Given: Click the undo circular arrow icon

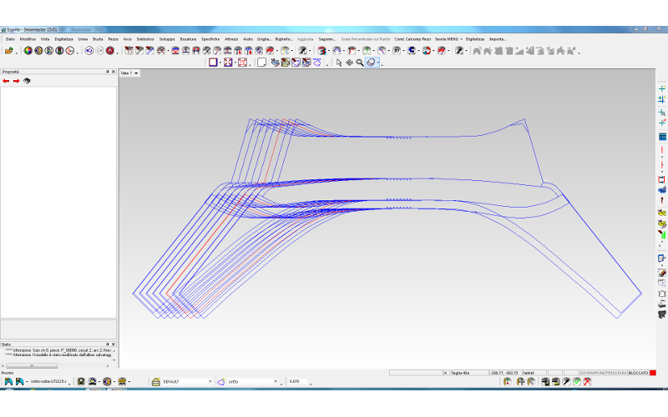Looking at the screenshot, I should coord(88,51).
